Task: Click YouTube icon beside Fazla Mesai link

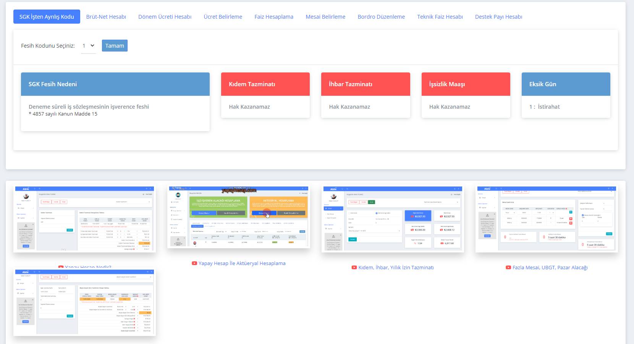Action: [x=508, y=267]
